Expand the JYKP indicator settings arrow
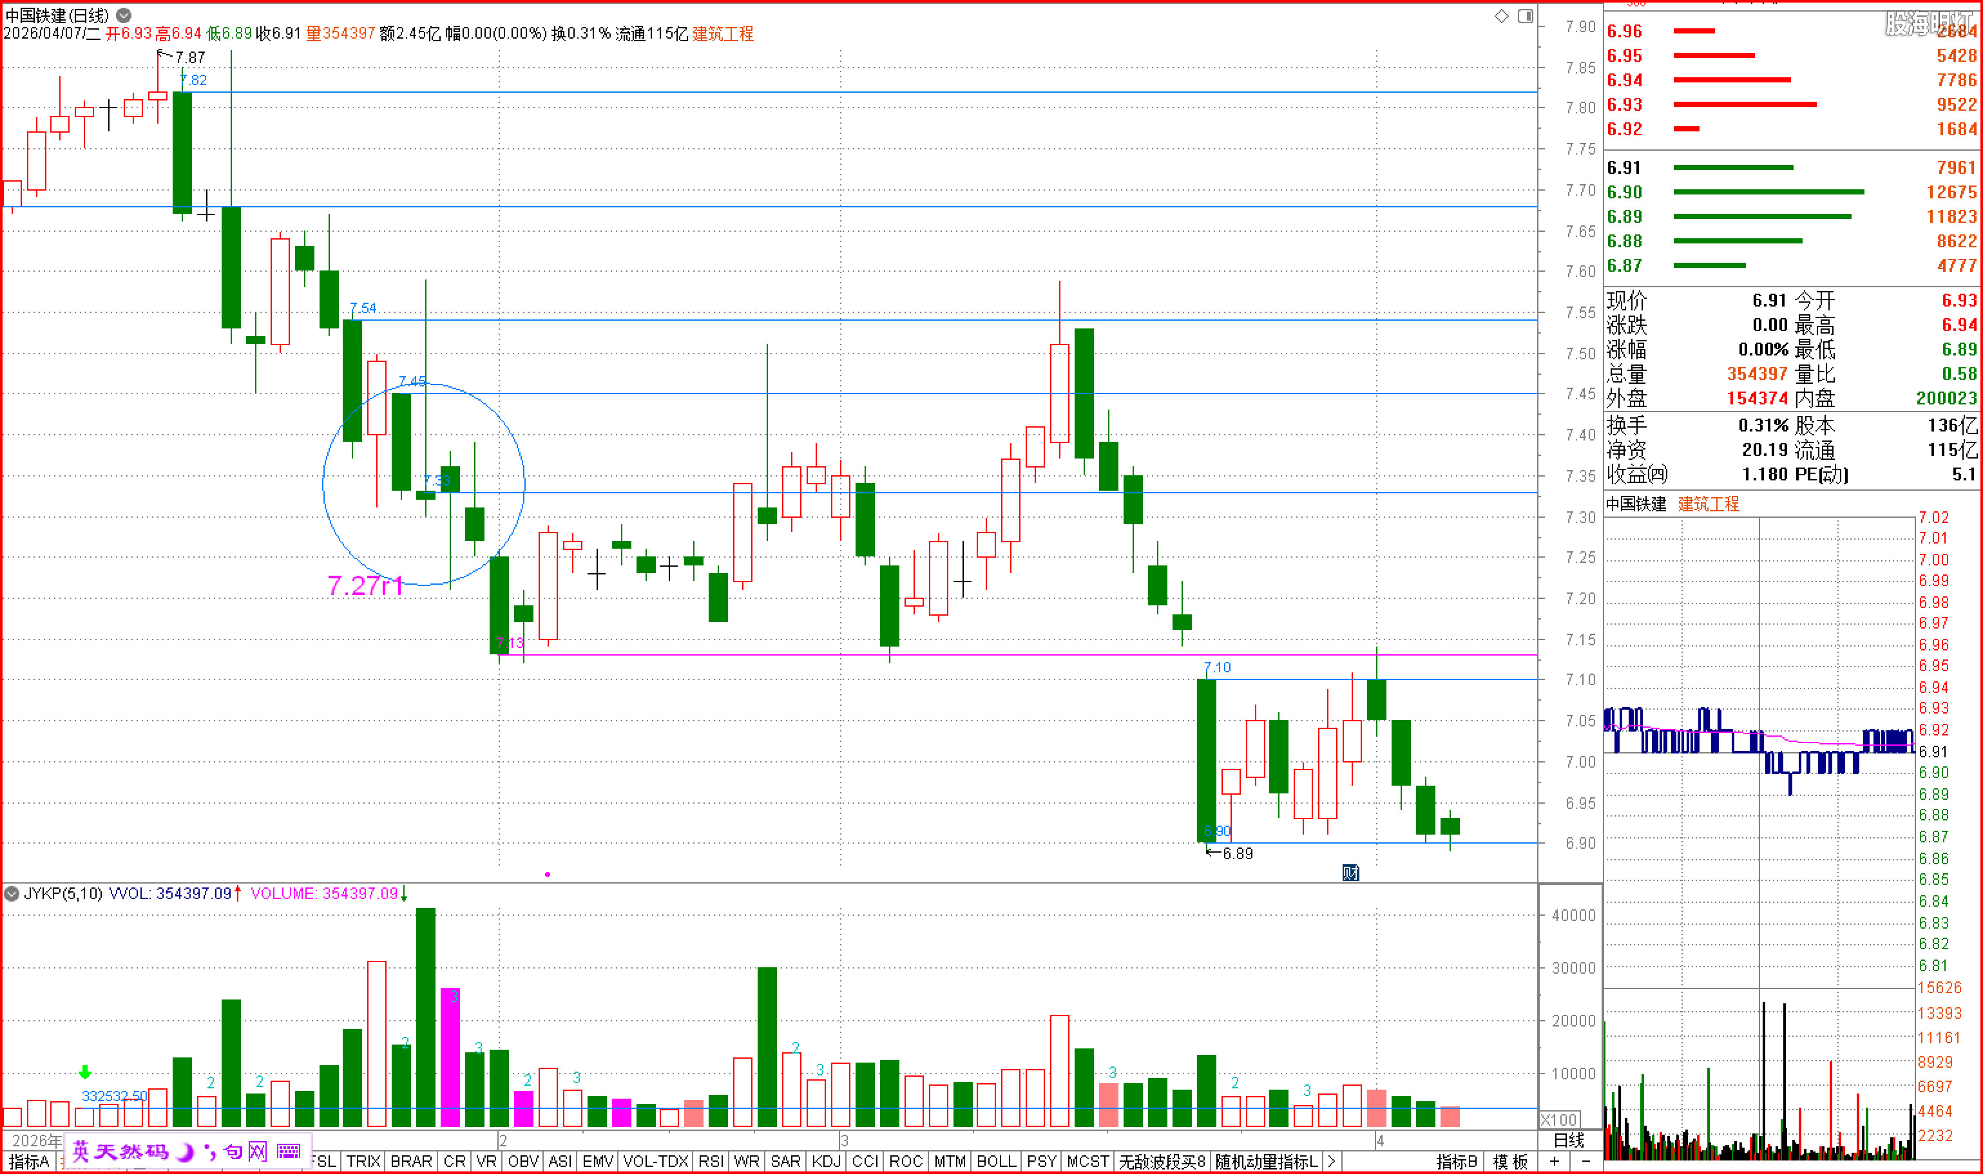Image resolution: width=1983 pixels, height=1174 pixels. 11,893
